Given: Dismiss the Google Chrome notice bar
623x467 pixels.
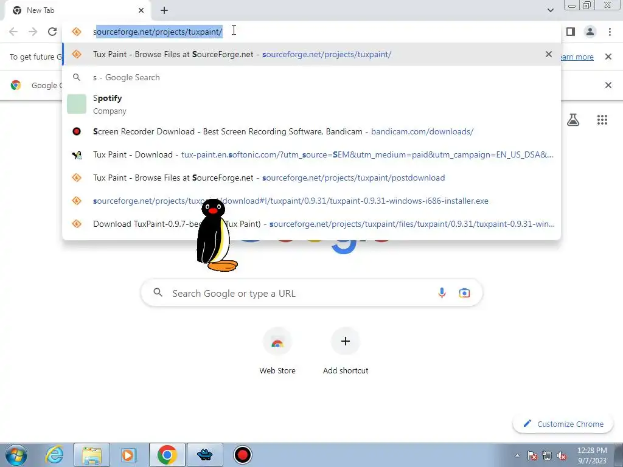Looking at the screenshot, I should pyautogui.click(x=608, y=85).
